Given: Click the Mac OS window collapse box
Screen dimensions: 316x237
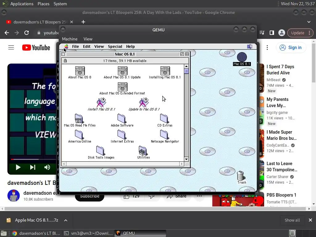Looking at the screenshot, I should coord(187,54).
